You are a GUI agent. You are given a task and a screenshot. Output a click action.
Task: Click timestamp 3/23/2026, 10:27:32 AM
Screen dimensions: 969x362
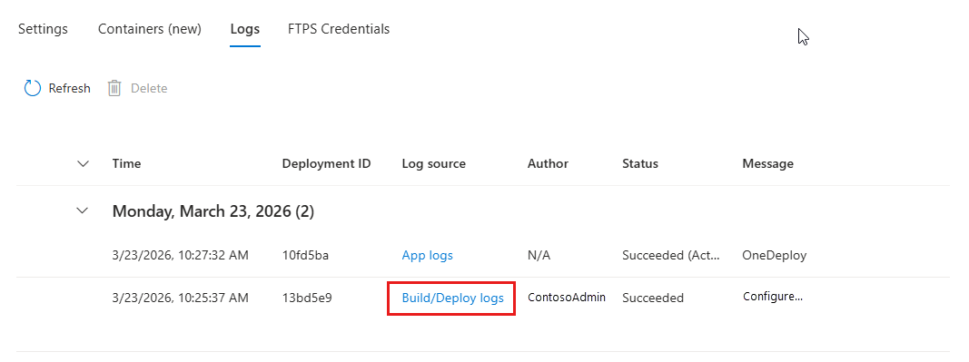pyautogui.click(x=181, y=255)
